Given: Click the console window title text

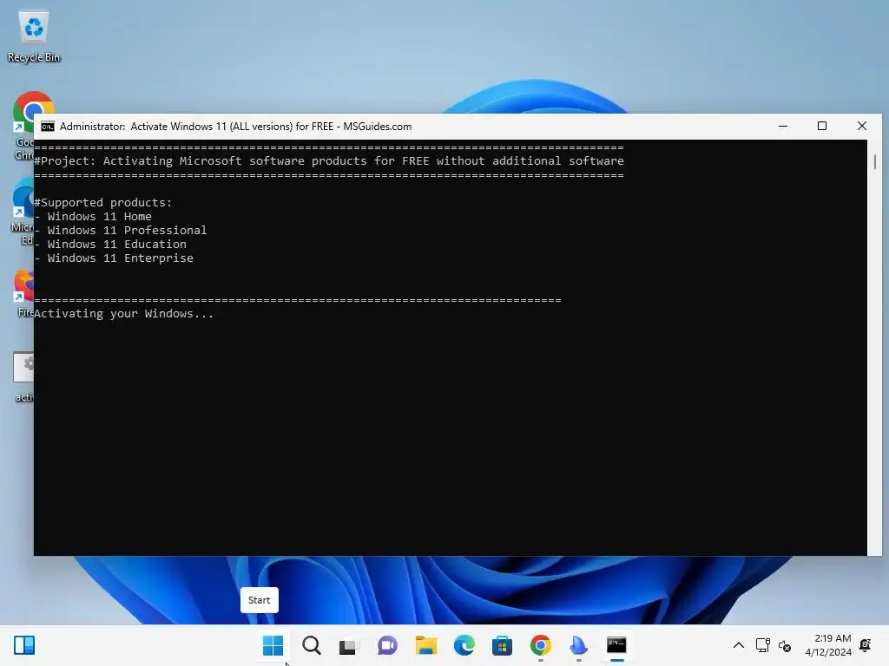Looking at the screenshot, I should pos(236,127).
